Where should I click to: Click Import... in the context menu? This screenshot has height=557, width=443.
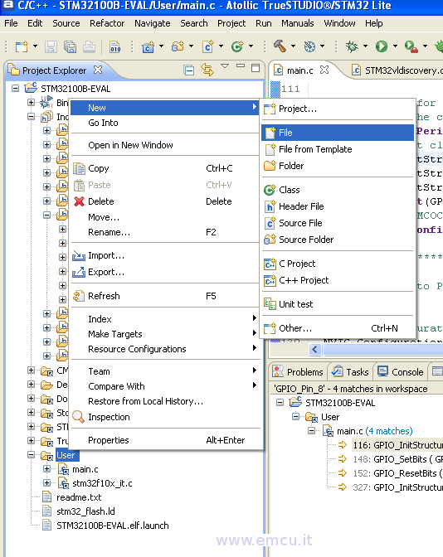165,255
